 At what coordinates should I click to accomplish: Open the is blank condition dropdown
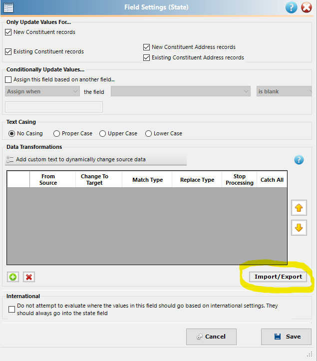pos(285,91)
